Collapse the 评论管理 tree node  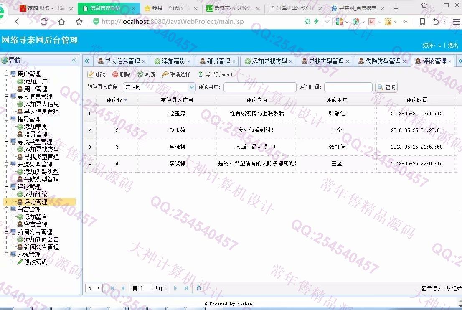click(x=7, y=187)
